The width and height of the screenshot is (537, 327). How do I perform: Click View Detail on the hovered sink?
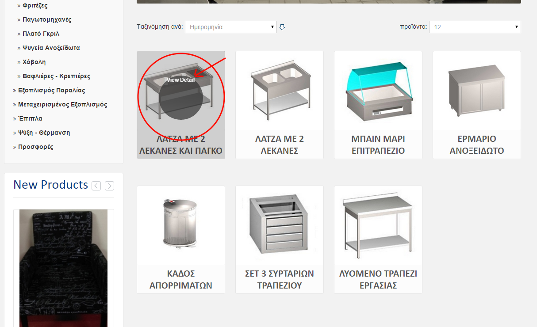[180, 80]
